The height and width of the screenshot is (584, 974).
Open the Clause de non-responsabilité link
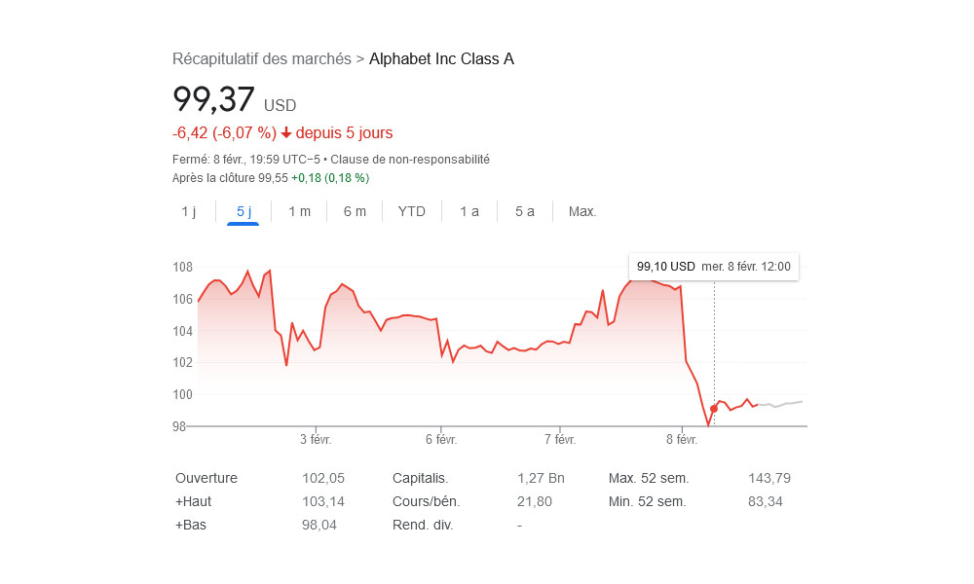[410, 160]
